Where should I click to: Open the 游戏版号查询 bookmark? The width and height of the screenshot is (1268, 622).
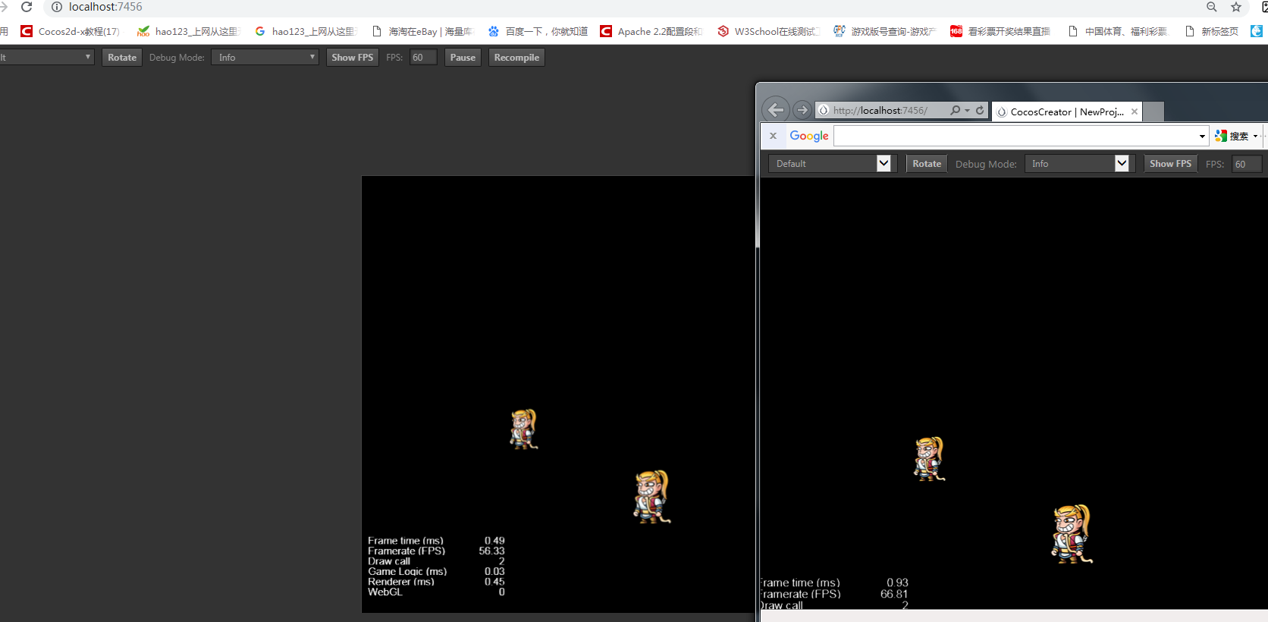[885, 31]
